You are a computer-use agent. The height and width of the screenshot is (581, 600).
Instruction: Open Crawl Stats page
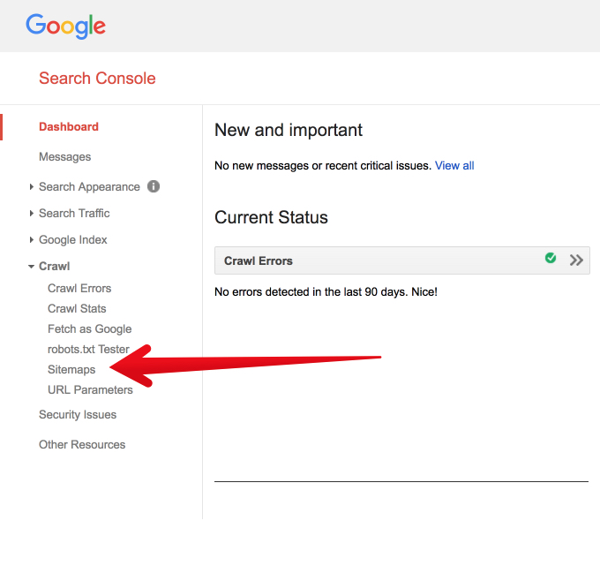click(77, 309)
